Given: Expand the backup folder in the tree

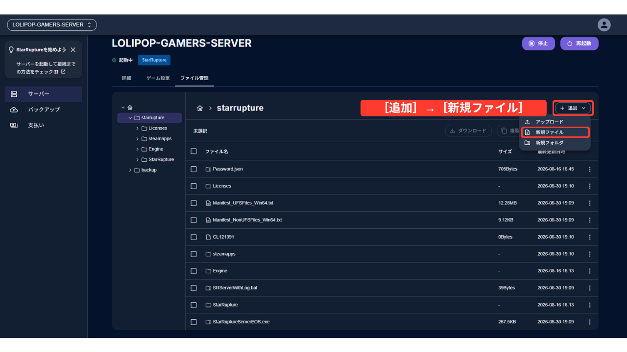Looking at the screenshot, I should point(130,170).
